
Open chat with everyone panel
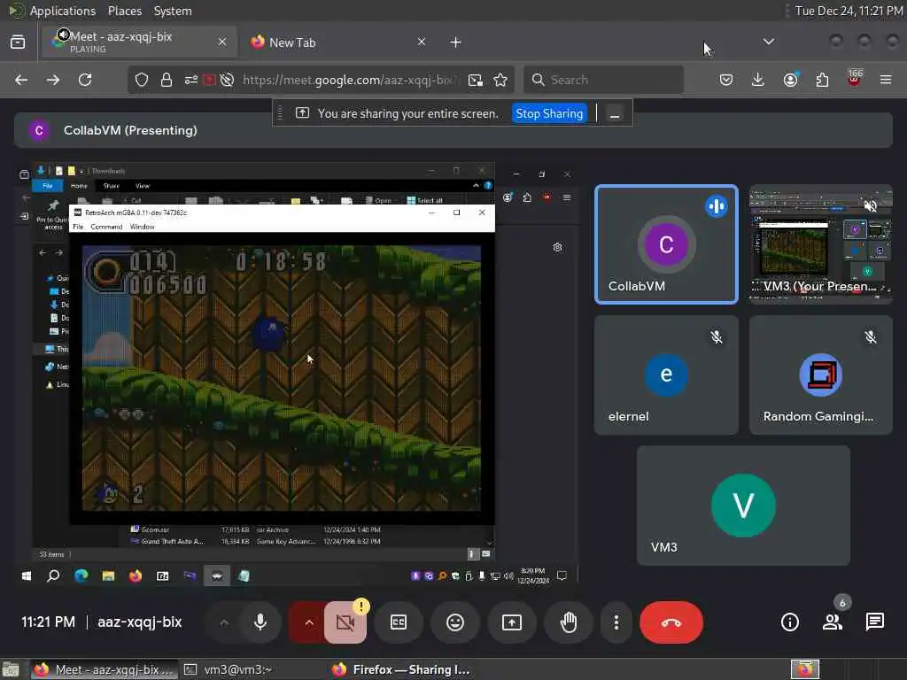coord(874,622)
